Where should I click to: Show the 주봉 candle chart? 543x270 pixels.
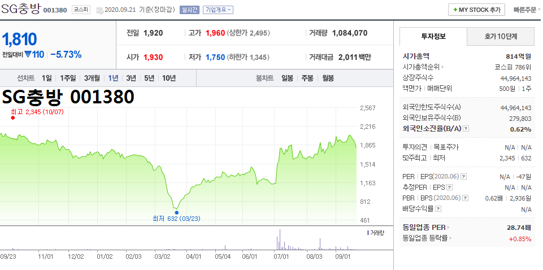307,78
